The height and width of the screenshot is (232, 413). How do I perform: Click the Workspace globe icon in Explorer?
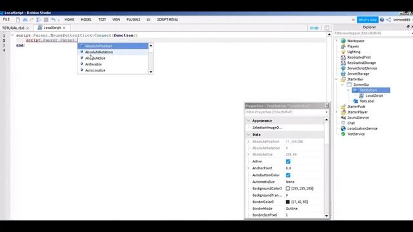coord(343,41)
